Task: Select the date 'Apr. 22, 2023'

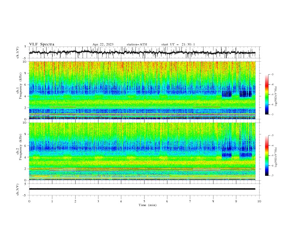Action: point(103,44)
